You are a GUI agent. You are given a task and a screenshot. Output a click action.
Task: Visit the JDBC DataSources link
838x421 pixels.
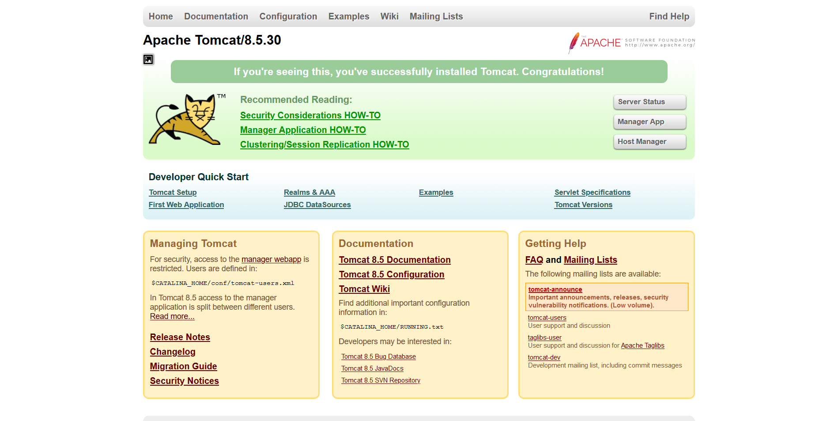click(317, 205)
